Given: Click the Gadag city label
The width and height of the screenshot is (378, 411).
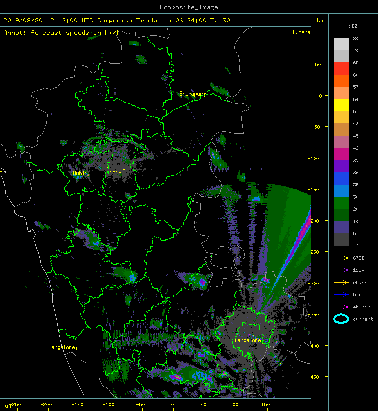Looking at the screenshot, I should tap(114, 170).
